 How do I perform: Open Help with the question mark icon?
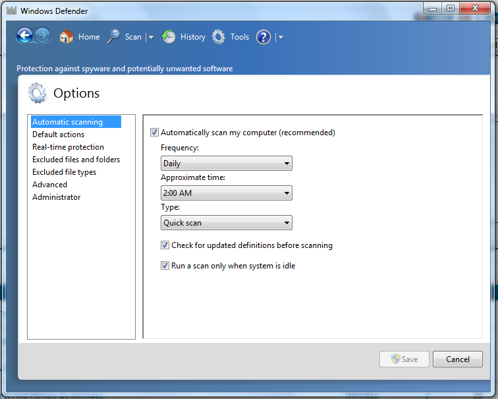263,37
